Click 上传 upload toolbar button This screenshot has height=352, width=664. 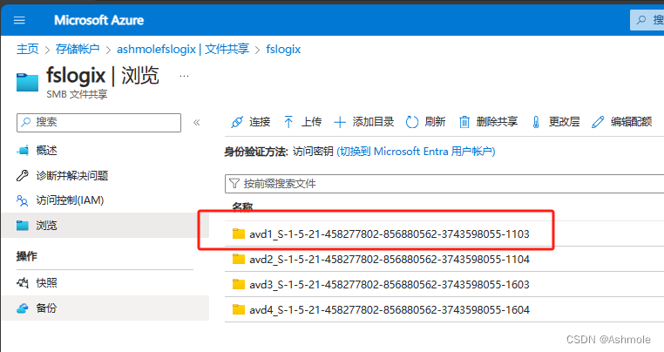(302, 122)
